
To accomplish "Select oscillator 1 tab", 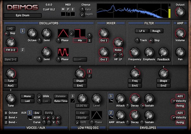I will click(x=23, y=31).
